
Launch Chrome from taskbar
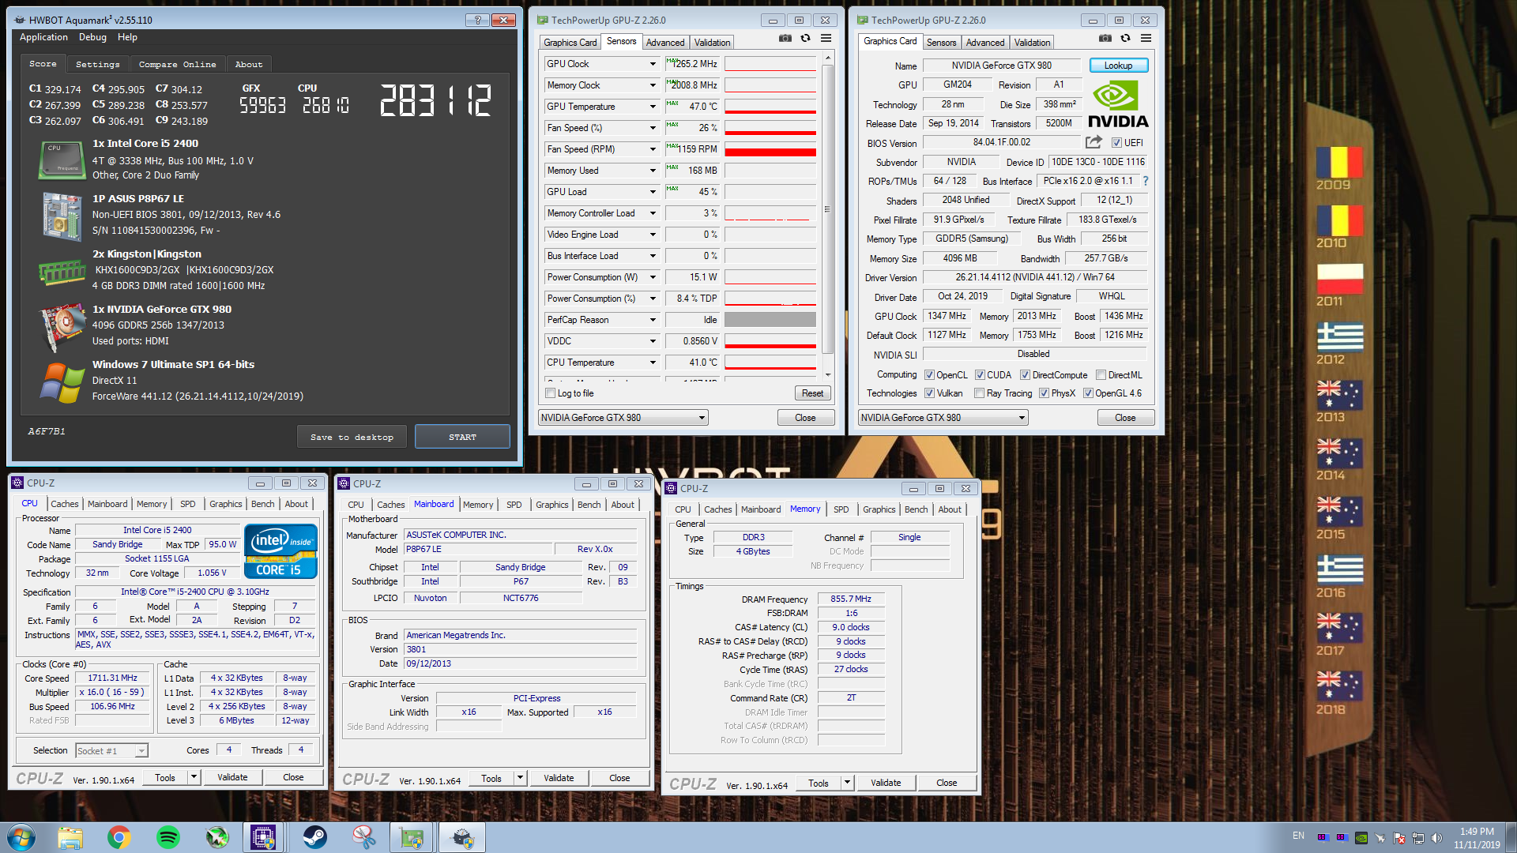[x=119, y=837]
